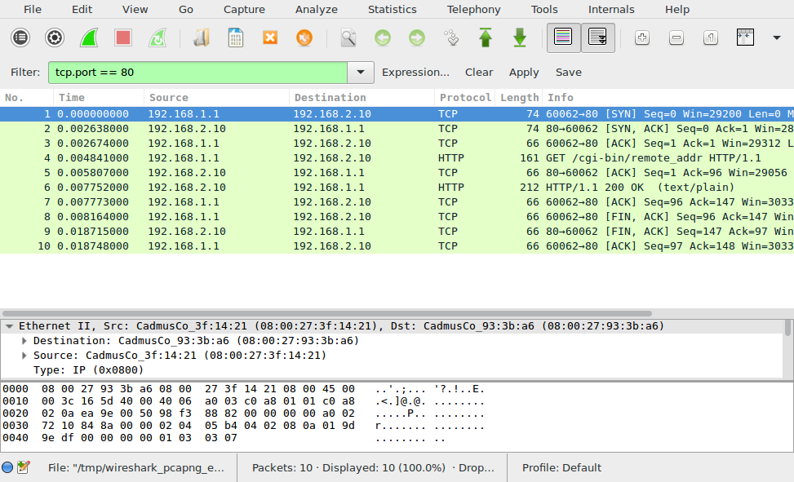Open the Statistics menu
Screen dimensions: 794x482
coord(392,9)
